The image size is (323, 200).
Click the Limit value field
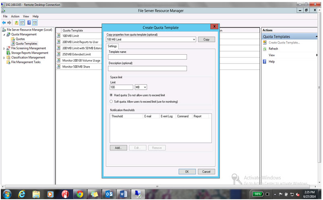121,87
